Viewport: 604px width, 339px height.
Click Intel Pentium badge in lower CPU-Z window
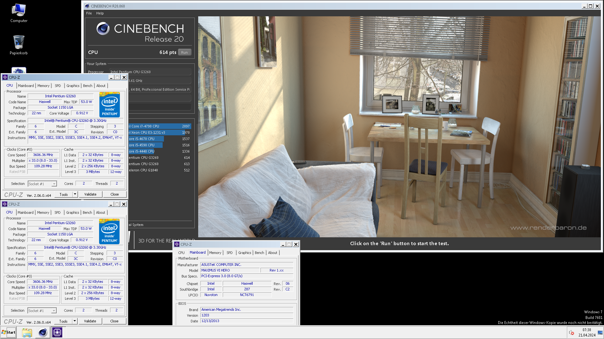pos(109,231)
